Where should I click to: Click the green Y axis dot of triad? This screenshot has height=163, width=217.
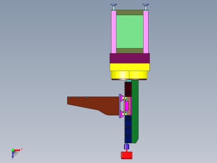[13, 150]
